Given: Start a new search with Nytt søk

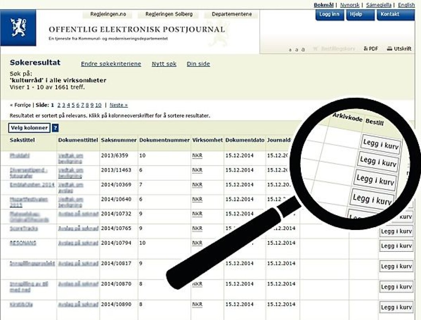Looking at the screenshot, I should click(164, 64).
